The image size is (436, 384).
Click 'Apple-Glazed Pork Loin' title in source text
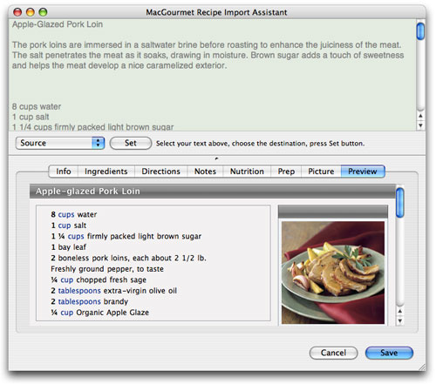[58, 24]
